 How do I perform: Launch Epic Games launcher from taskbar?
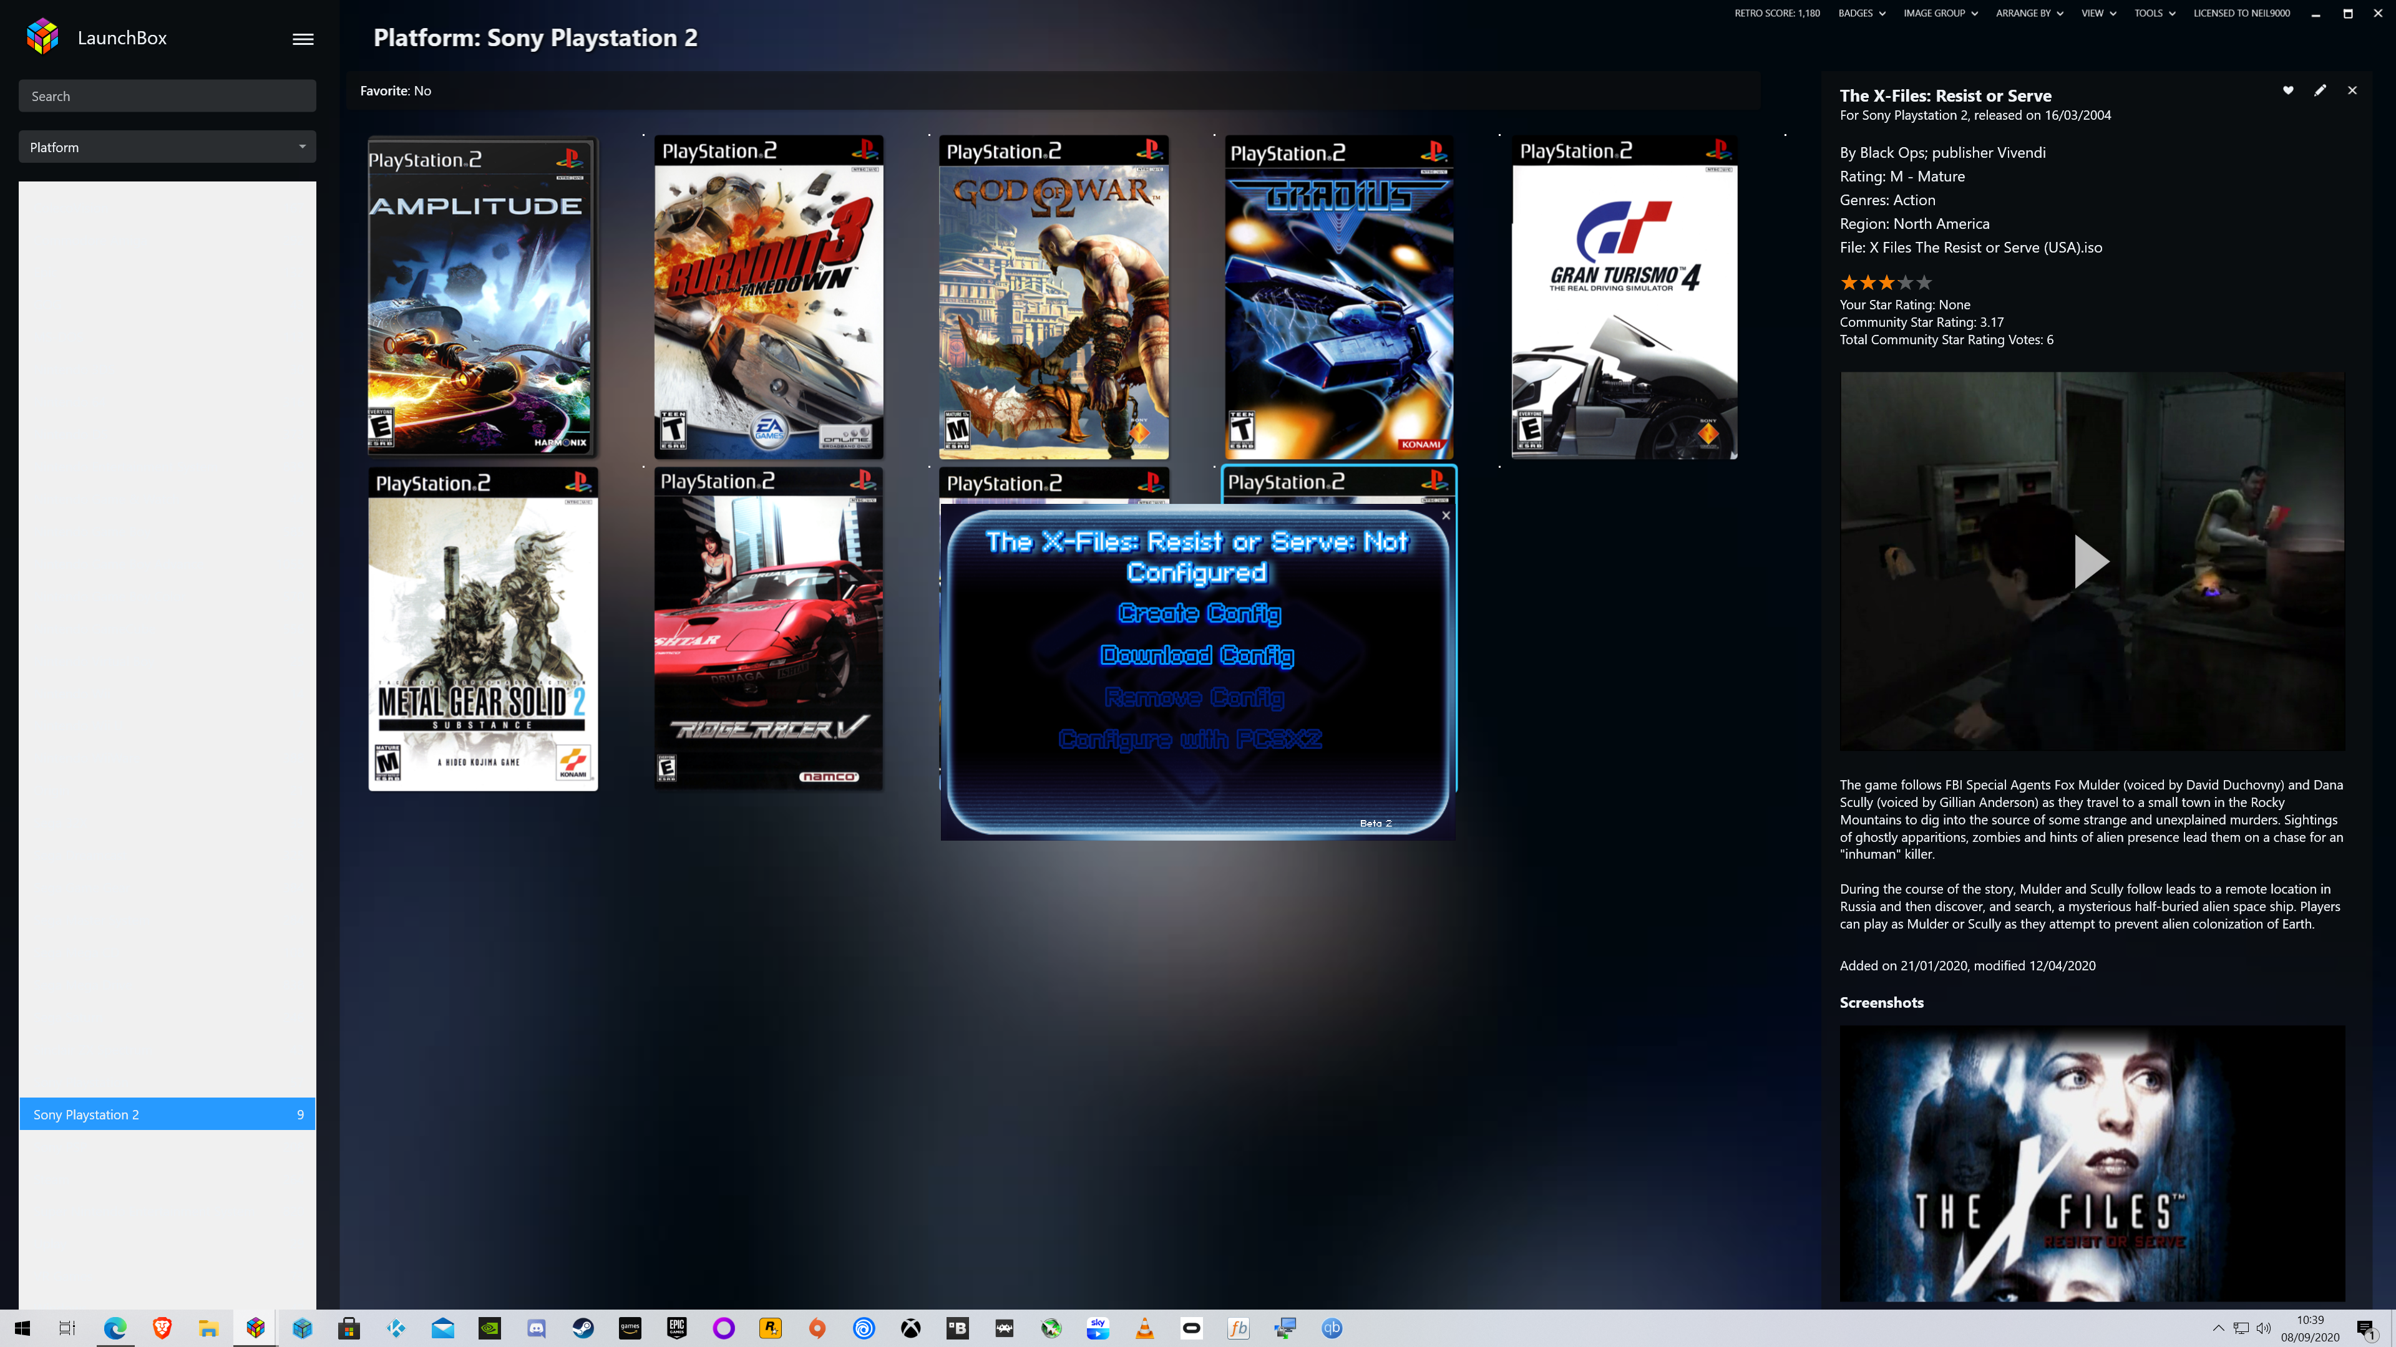coord(677,1328)
